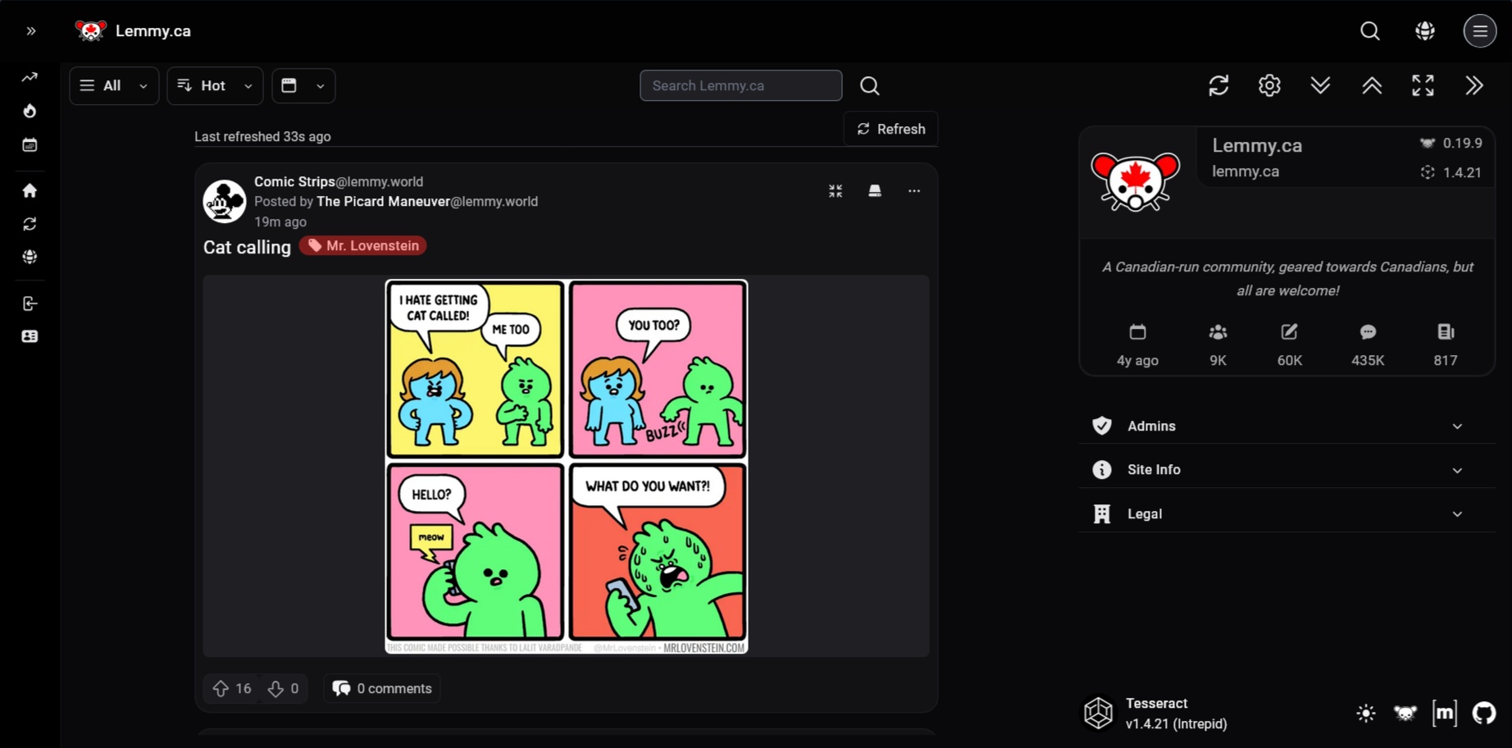1512x748 pixels.
Task: Submit search with the magnifier beside the search box
Action: (x=870, y=85)
